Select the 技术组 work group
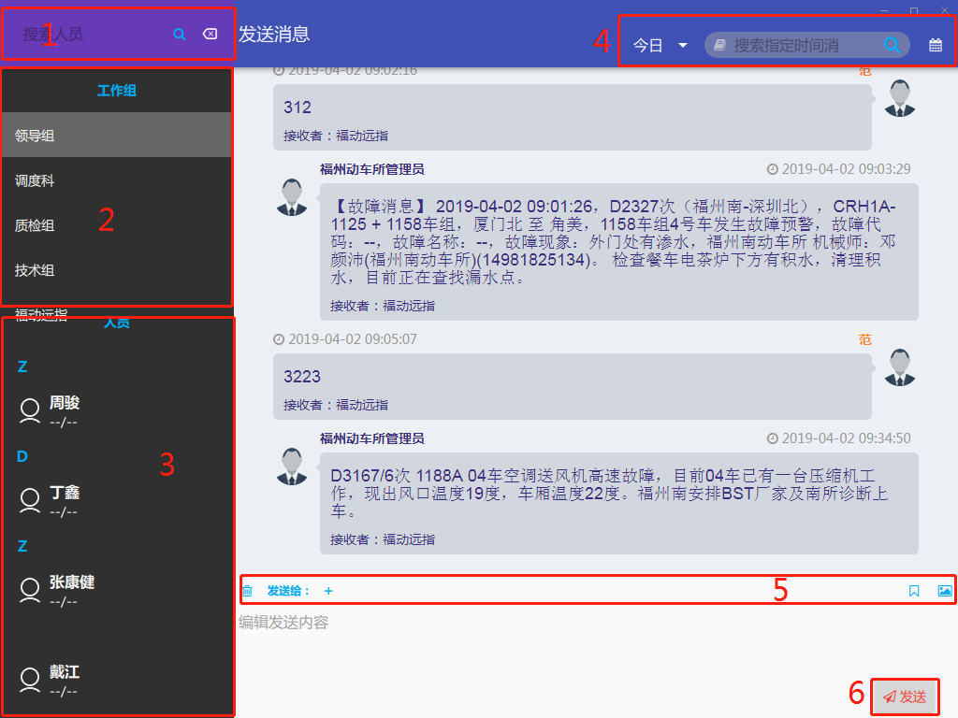The image size is (958, 718). [117, 270]
